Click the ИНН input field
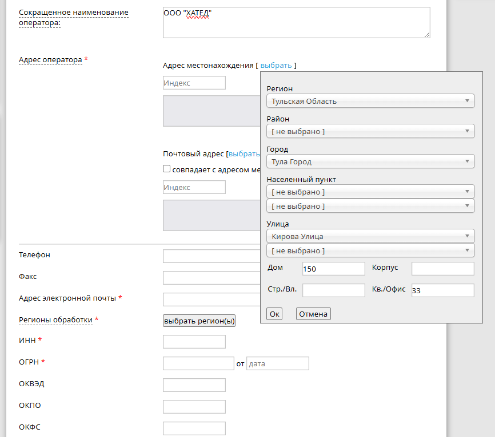The height and width of the screenshot is (437, 495). coord(194,342)
